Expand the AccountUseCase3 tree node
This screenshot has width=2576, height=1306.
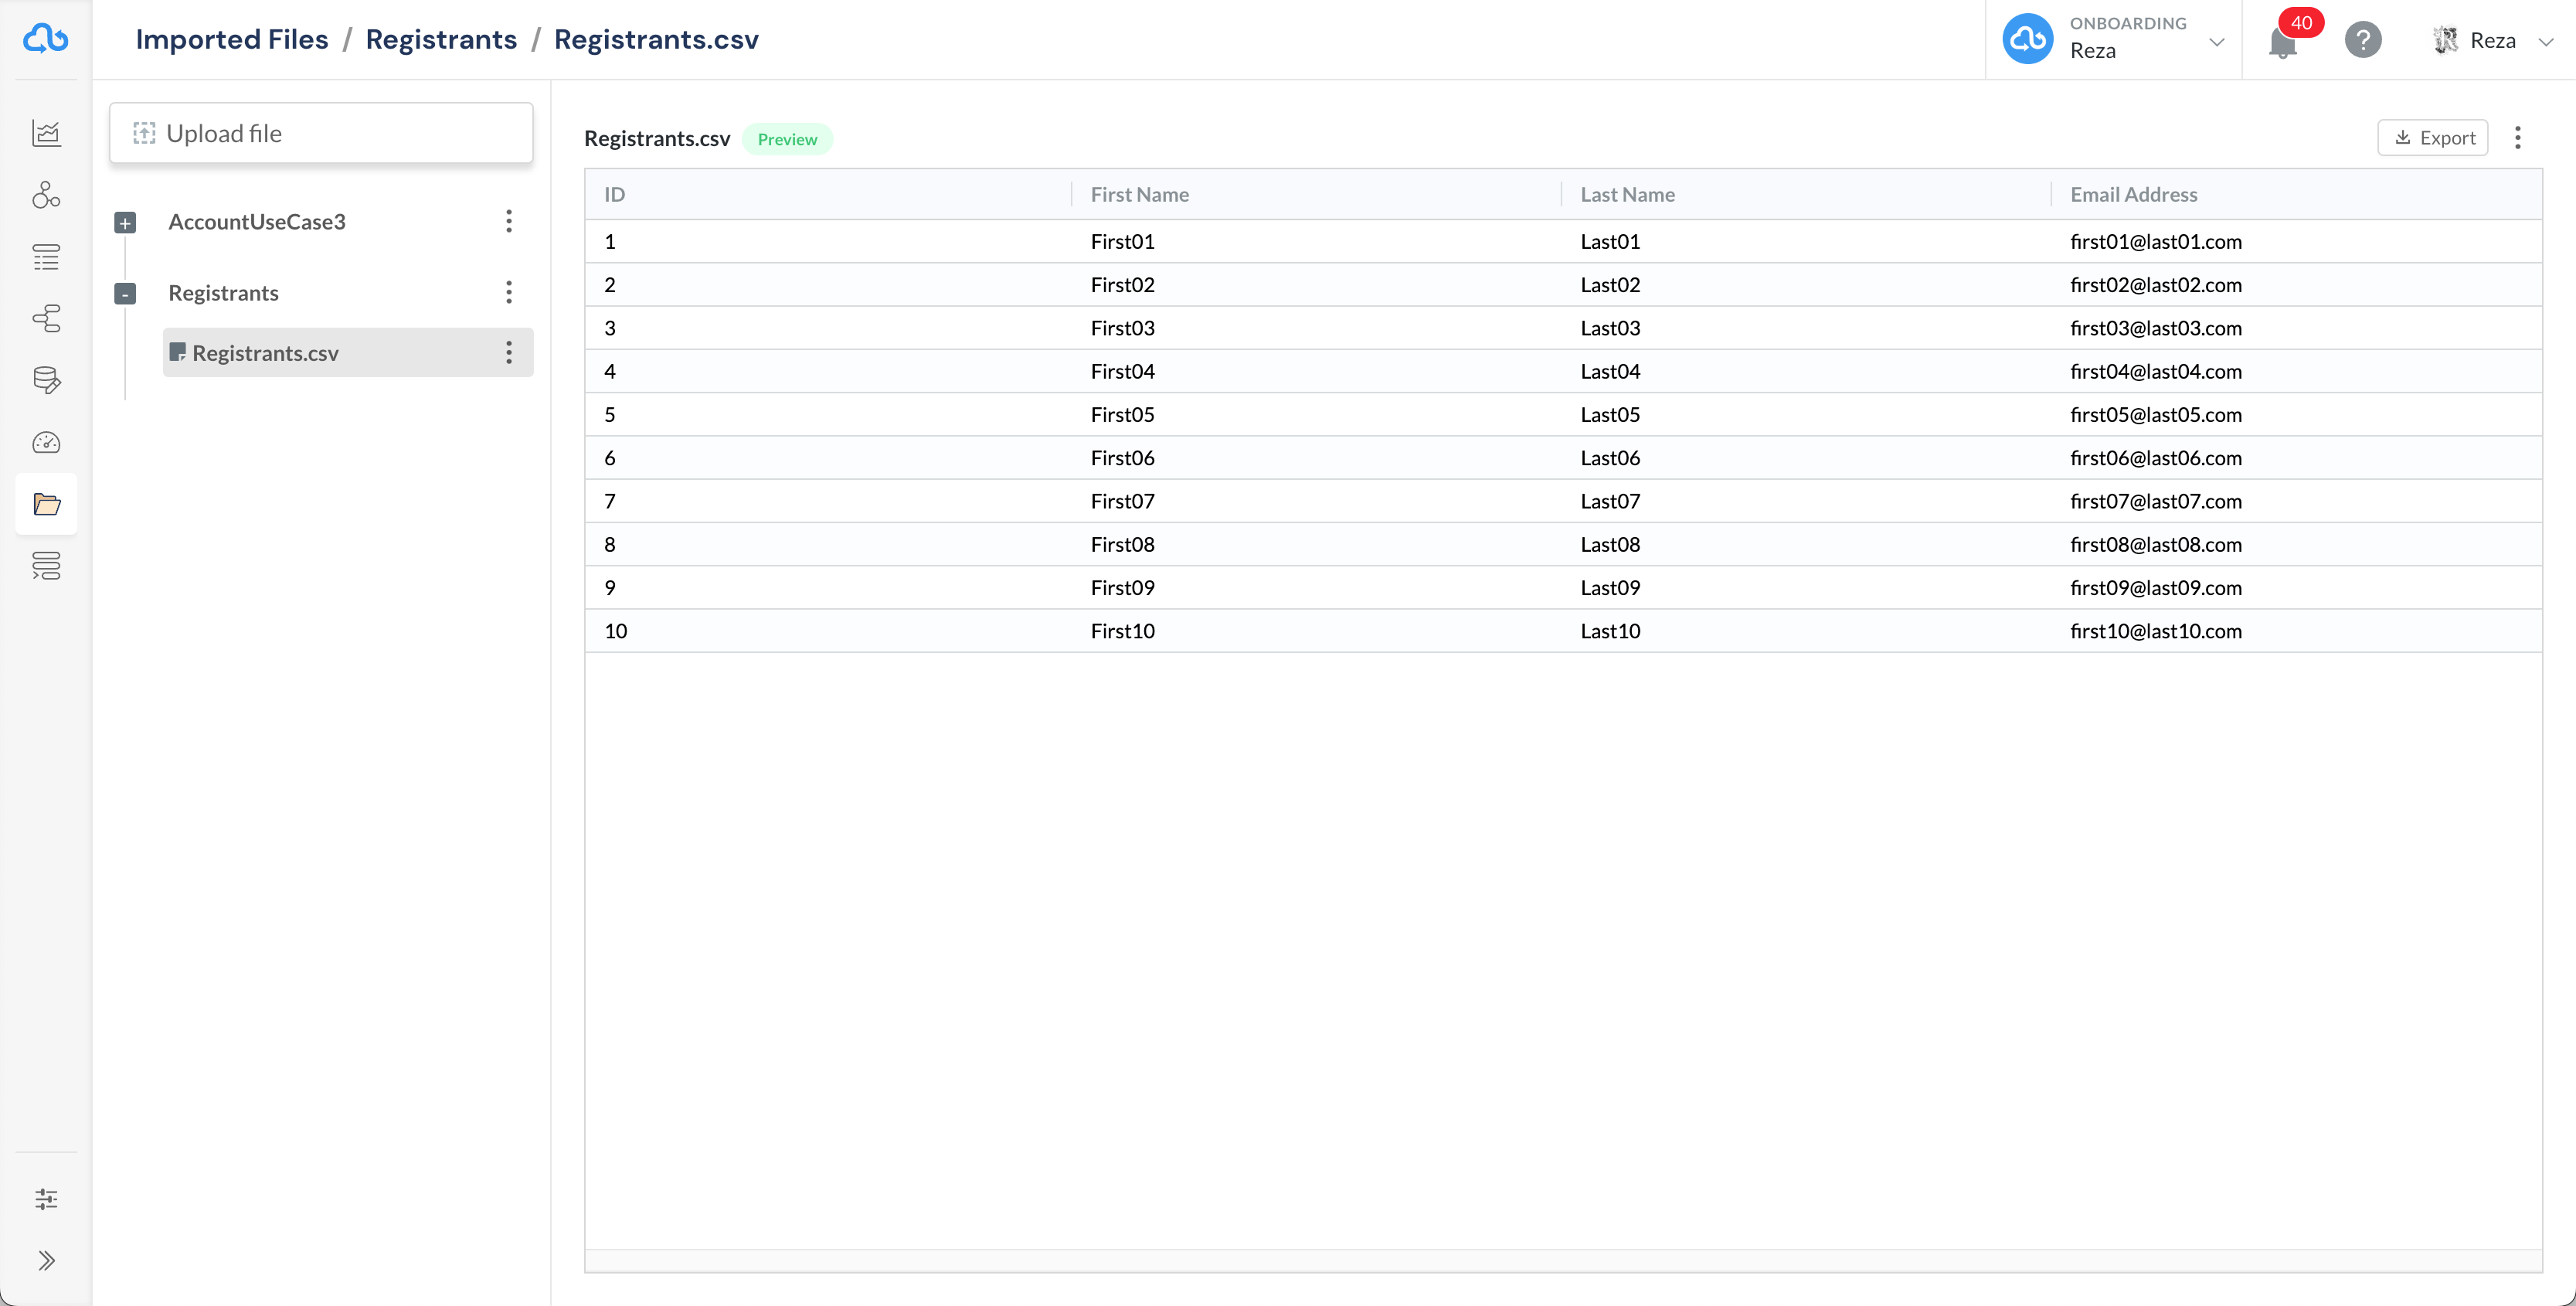(x=124, y=222)
